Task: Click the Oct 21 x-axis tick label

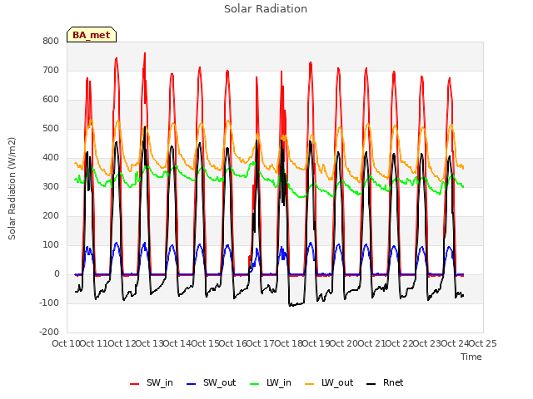Action: coord(372,343)
